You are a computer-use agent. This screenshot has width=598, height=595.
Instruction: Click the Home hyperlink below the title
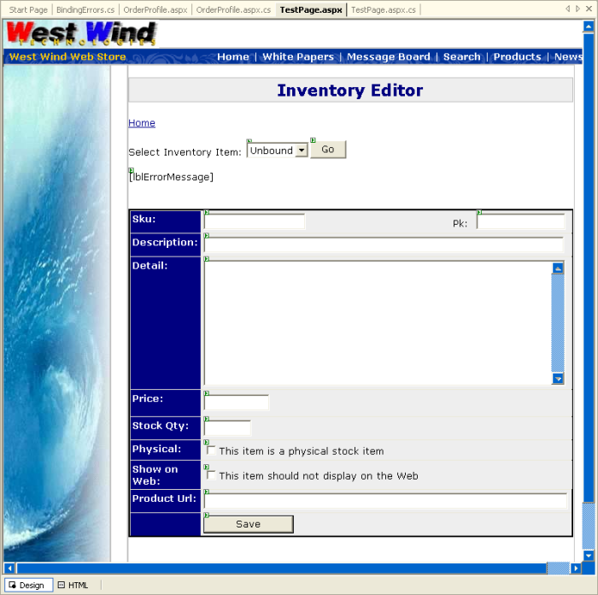click(x=142, y=123)
